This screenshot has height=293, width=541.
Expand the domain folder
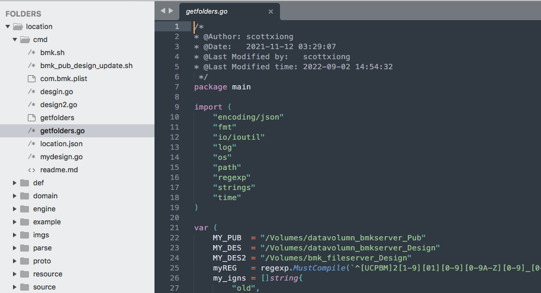coord(14,196)
